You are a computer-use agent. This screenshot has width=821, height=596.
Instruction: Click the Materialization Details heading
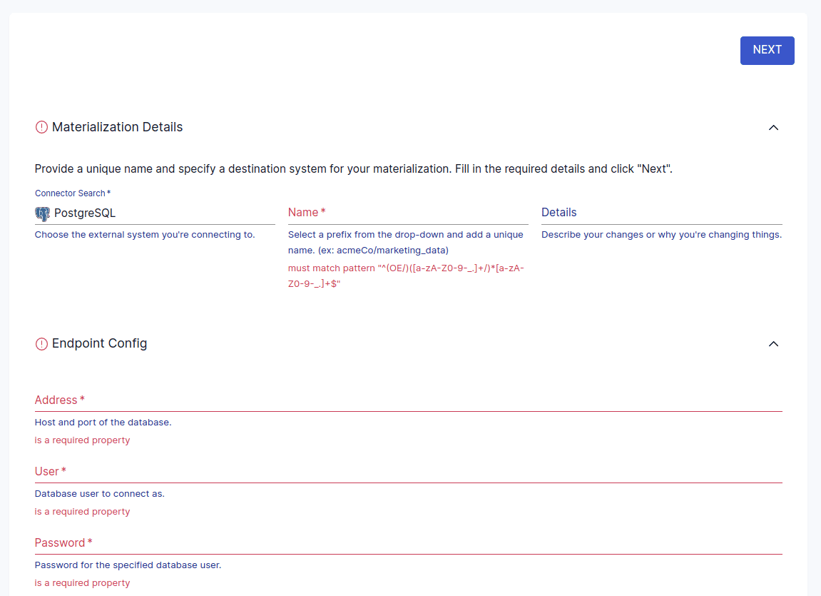(x=117, y=126)
